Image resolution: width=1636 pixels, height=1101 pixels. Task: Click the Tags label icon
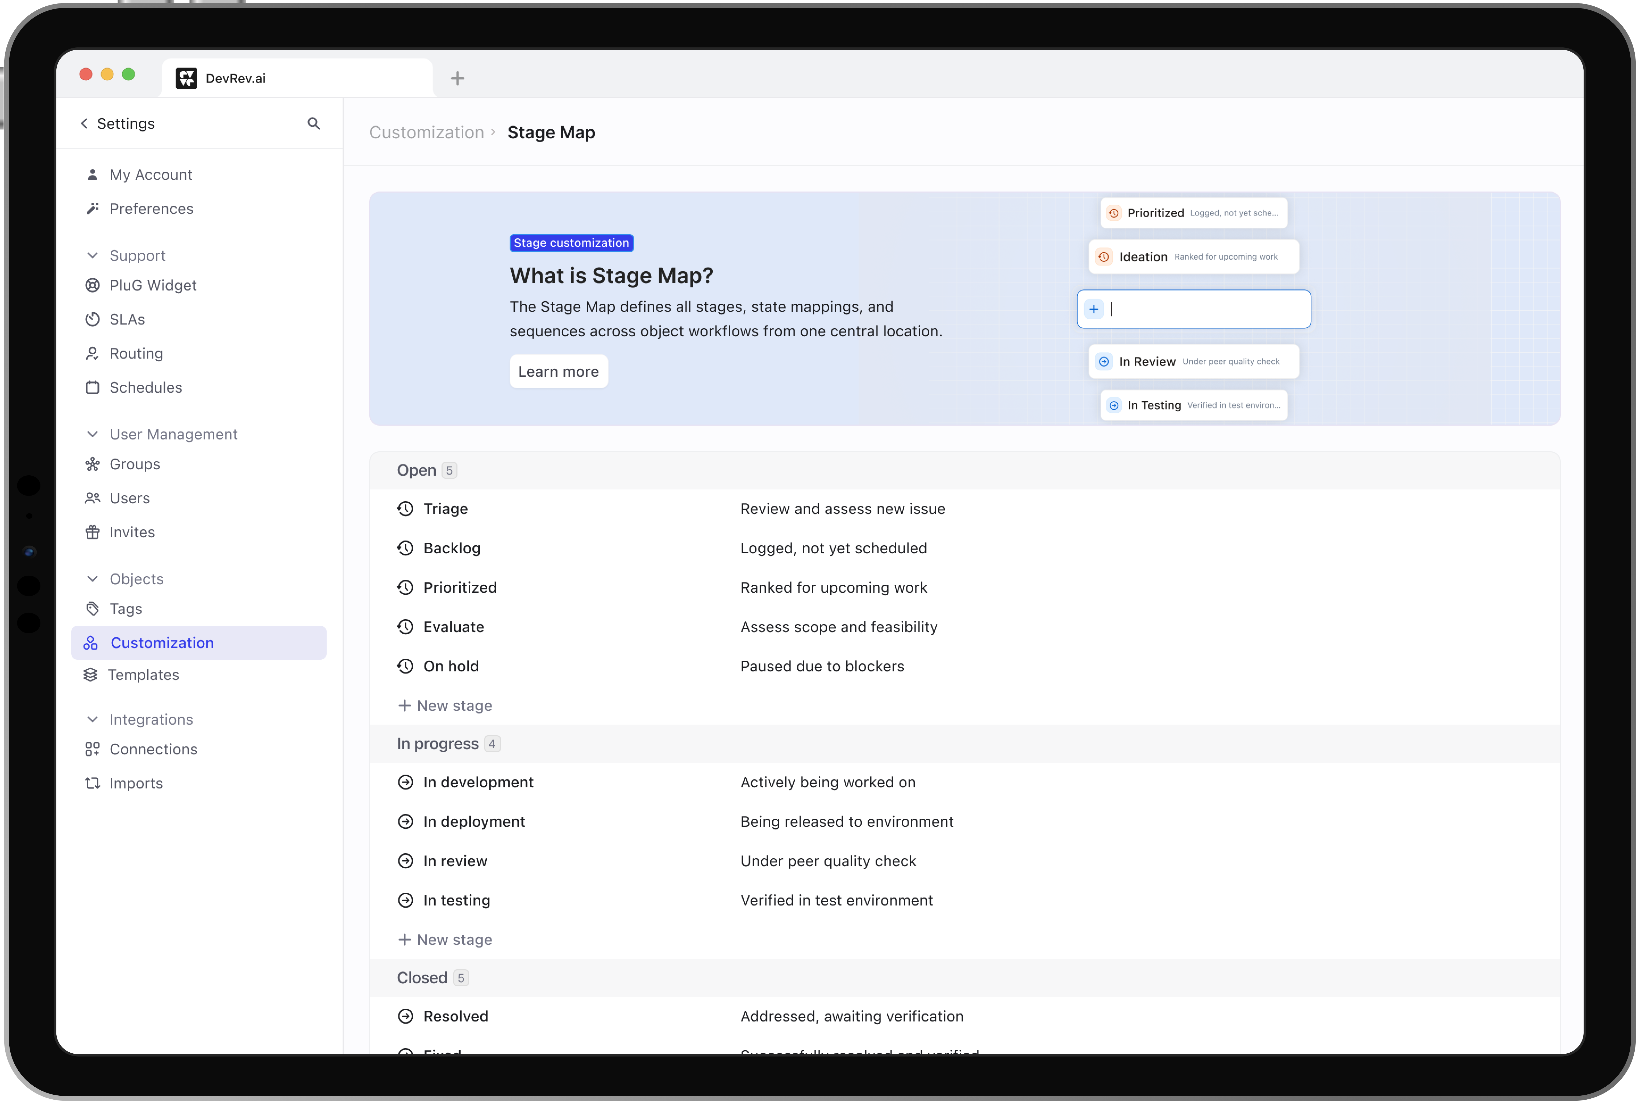(92, 609)
